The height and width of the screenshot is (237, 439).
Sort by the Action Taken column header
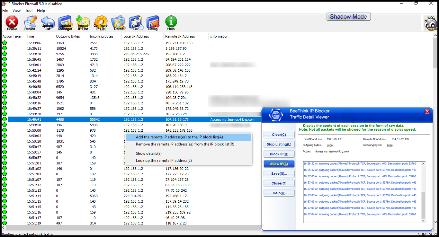[13, 36]
